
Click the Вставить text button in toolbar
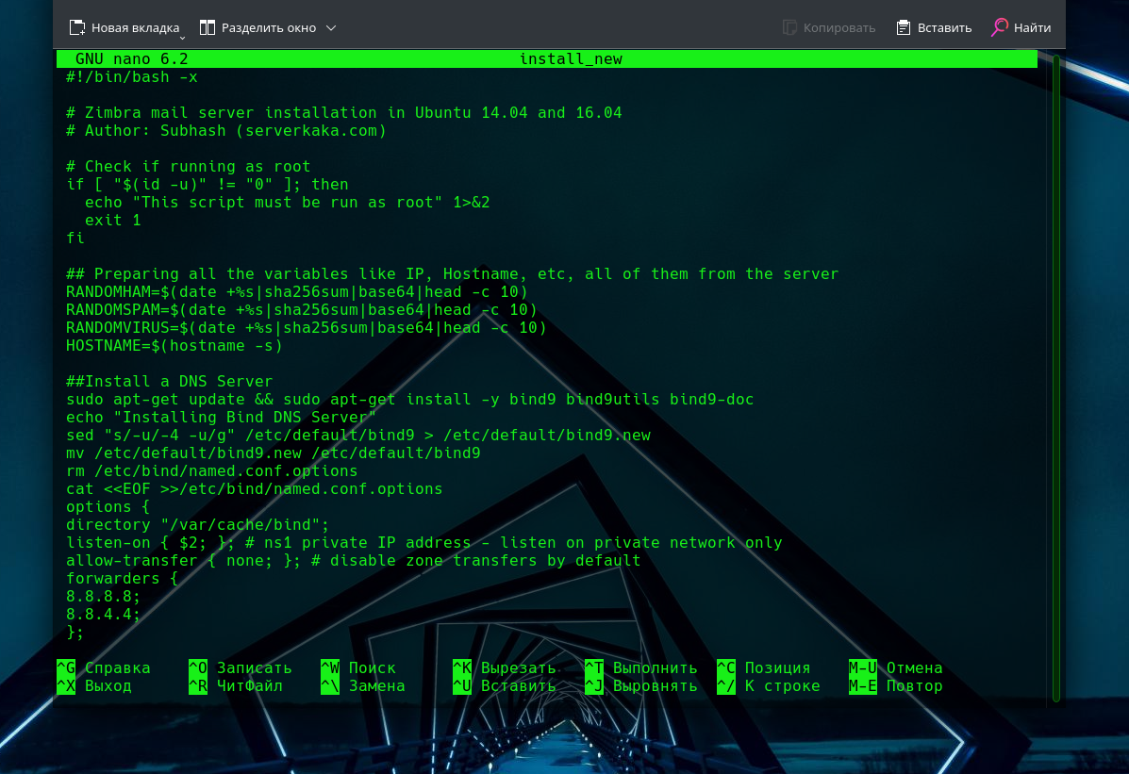point(945,28)
